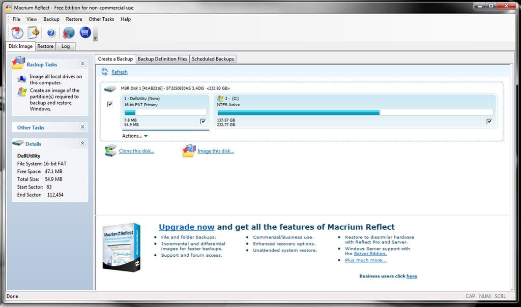The height and width of the screenshot is (307, 521).
Task: Click the Backup Tasks panel icon
Action: pyautogui.click(x=19, y=63)
